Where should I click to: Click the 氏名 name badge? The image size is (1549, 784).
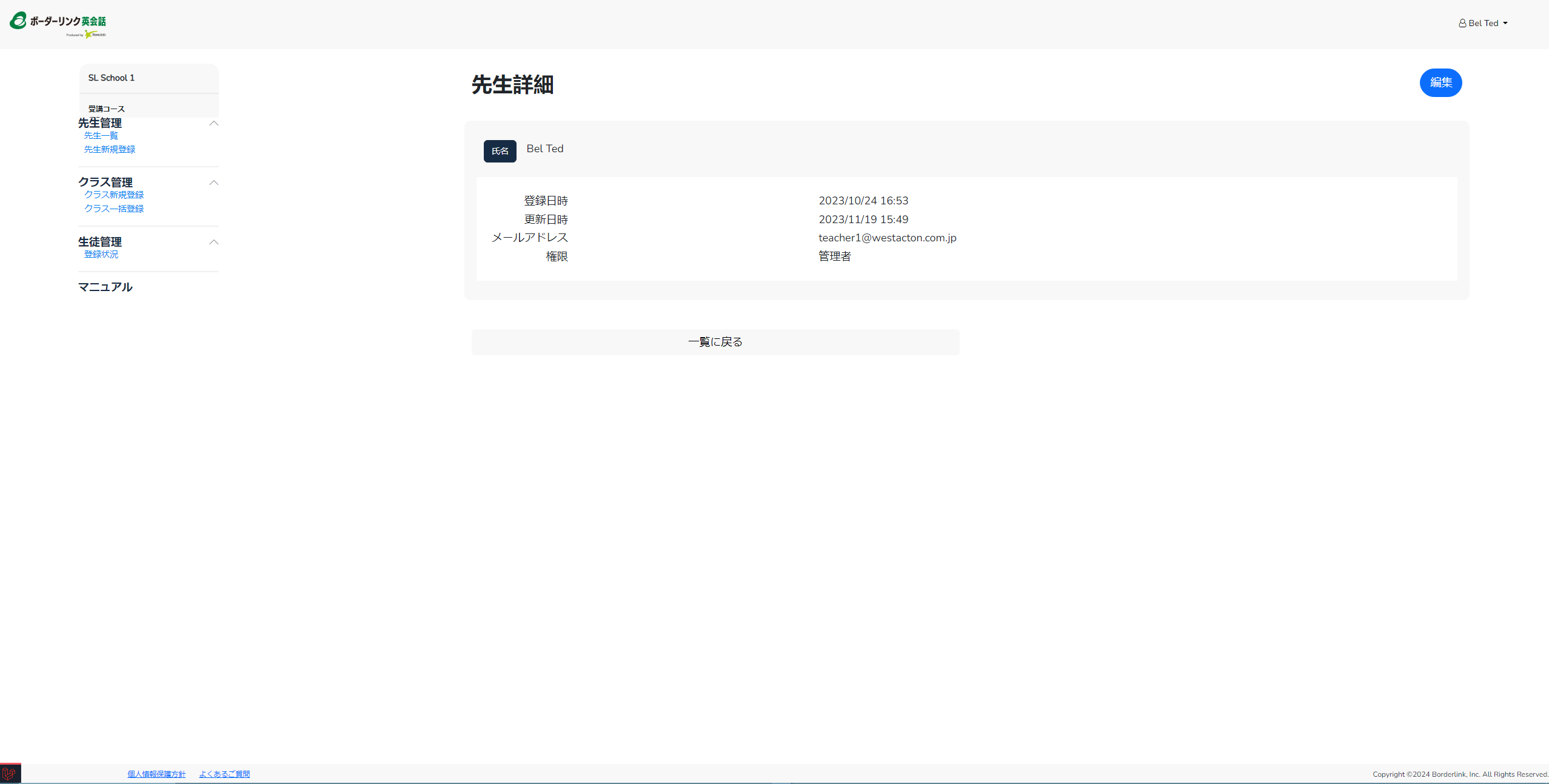tap(500, 152)
